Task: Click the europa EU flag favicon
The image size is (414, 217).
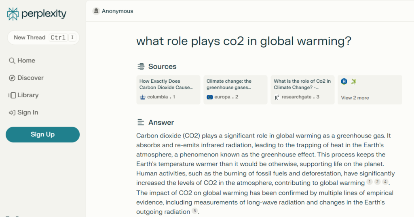Action: 210,97
